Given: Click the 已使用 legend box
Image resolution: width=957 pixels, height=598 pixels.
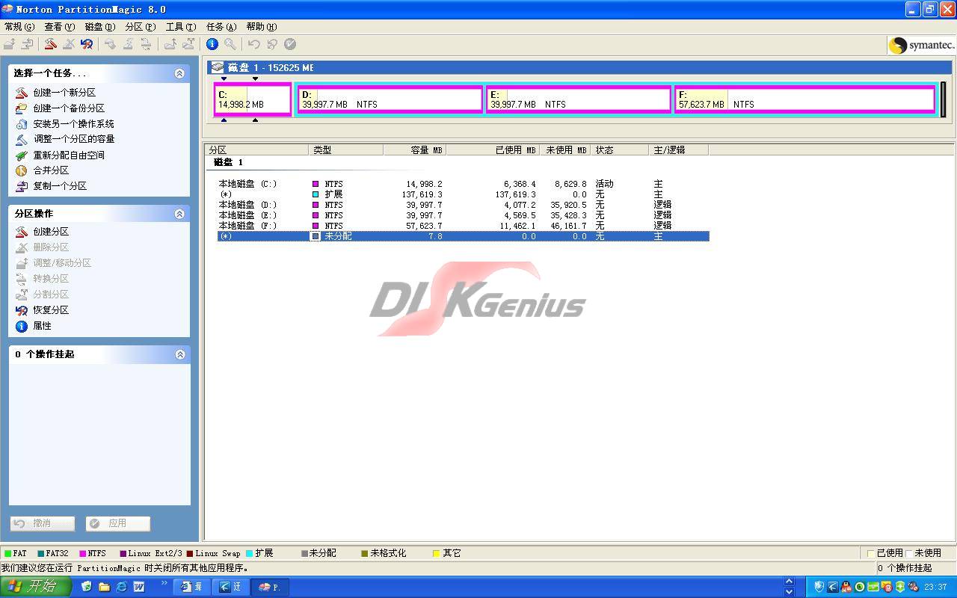Looking at the screenshot, I should (x=870, y=553).
